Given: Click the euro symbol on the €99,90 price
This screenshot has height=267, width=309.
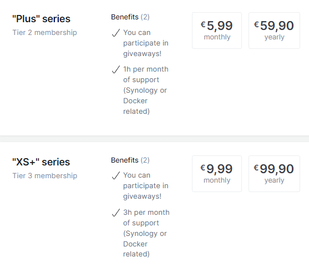Looking at the screenshot, I should pos(256,168).
